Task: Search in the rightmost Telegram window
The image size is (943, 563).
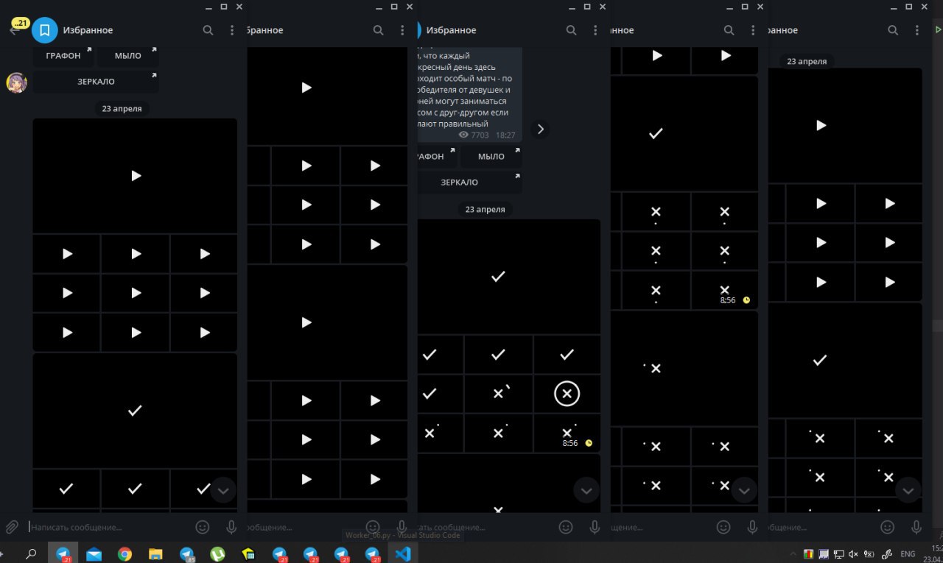Action: point(893,30)
